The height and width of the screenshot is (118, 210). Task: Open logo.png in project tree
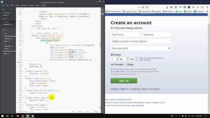(7, 41)
